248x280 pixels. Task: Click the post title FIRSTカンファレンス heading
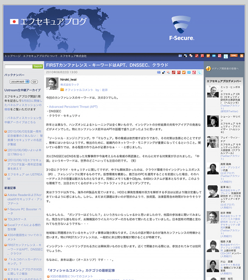[107, 65]
